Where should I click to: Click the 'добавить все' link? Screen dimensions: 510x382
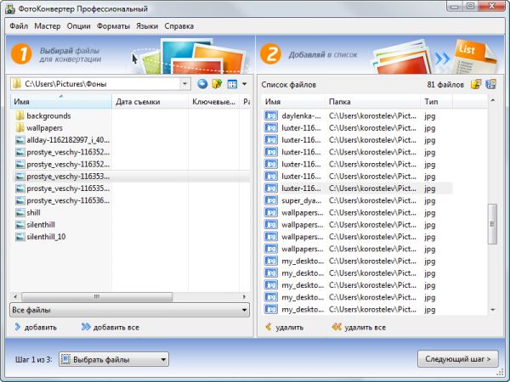[110, 327]
